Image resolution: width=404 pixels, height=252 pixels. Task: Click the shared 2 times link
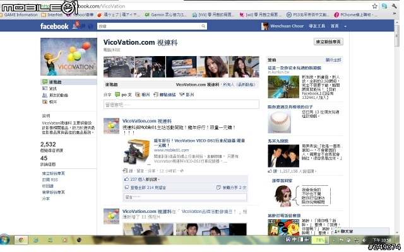234,188
